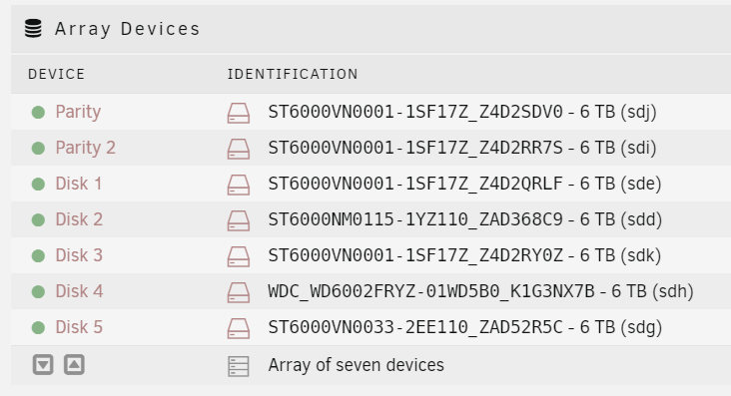Image resolution: width=731 pixels, height=396 pixels.
Task: Click the down arrow button to spin down disks
Action: pos(43,364)
